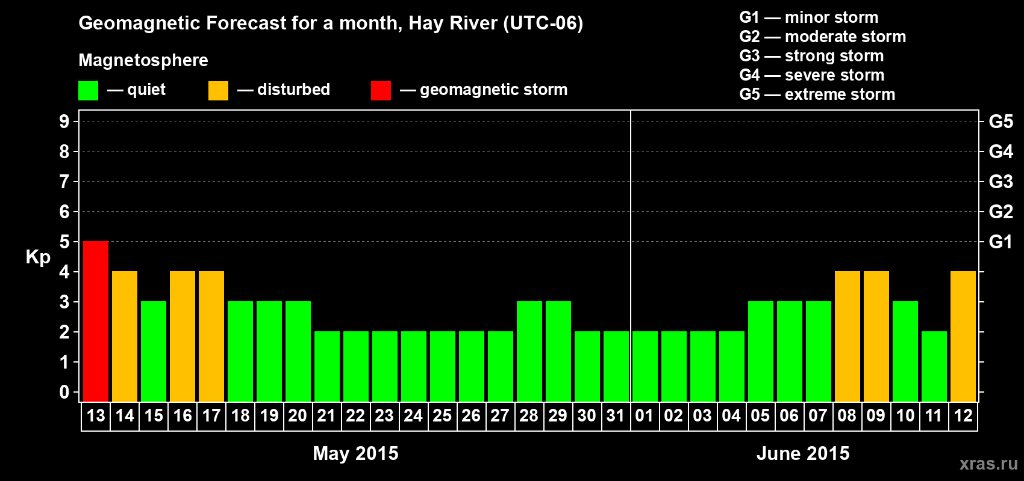Select the orange bar for May 16
This screenshot has width=1024, height=481.
pyautogui.click(x=183, y=336)
